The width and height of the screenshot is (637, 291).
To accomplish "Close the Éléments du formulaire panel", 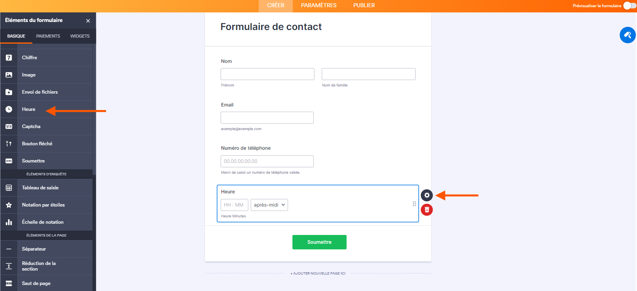I will coord(88,21).
